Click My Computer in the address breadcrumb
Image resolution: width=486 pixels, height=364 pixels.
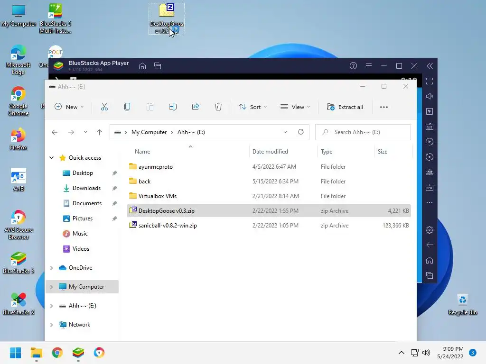149,132
